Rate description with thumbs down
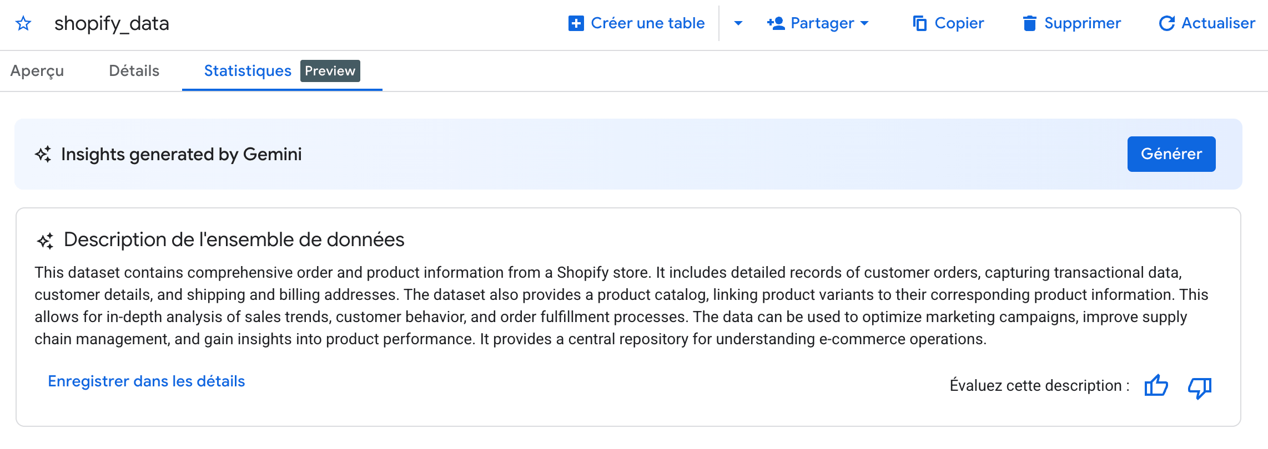The height and width of the screenshot is (449, 1268). [x=1199, y=387]
